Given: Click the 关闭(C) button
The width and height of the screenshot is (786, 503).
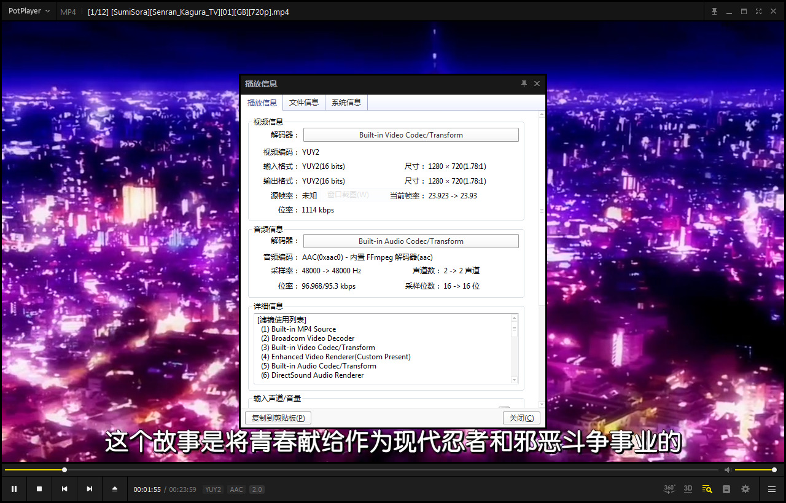Looking at the screenshot, I should tap(521, 418).
